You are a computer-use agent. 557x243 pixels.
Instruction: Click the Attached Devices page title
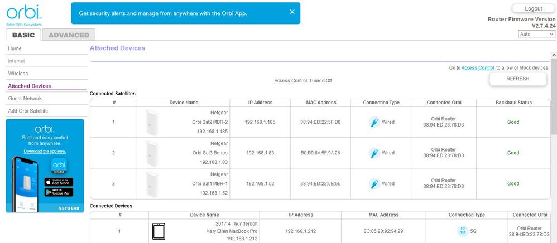coord(117,48)
